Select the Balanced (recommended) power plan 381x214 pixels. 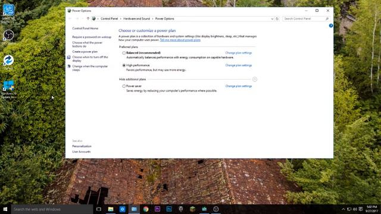point(124,53)
